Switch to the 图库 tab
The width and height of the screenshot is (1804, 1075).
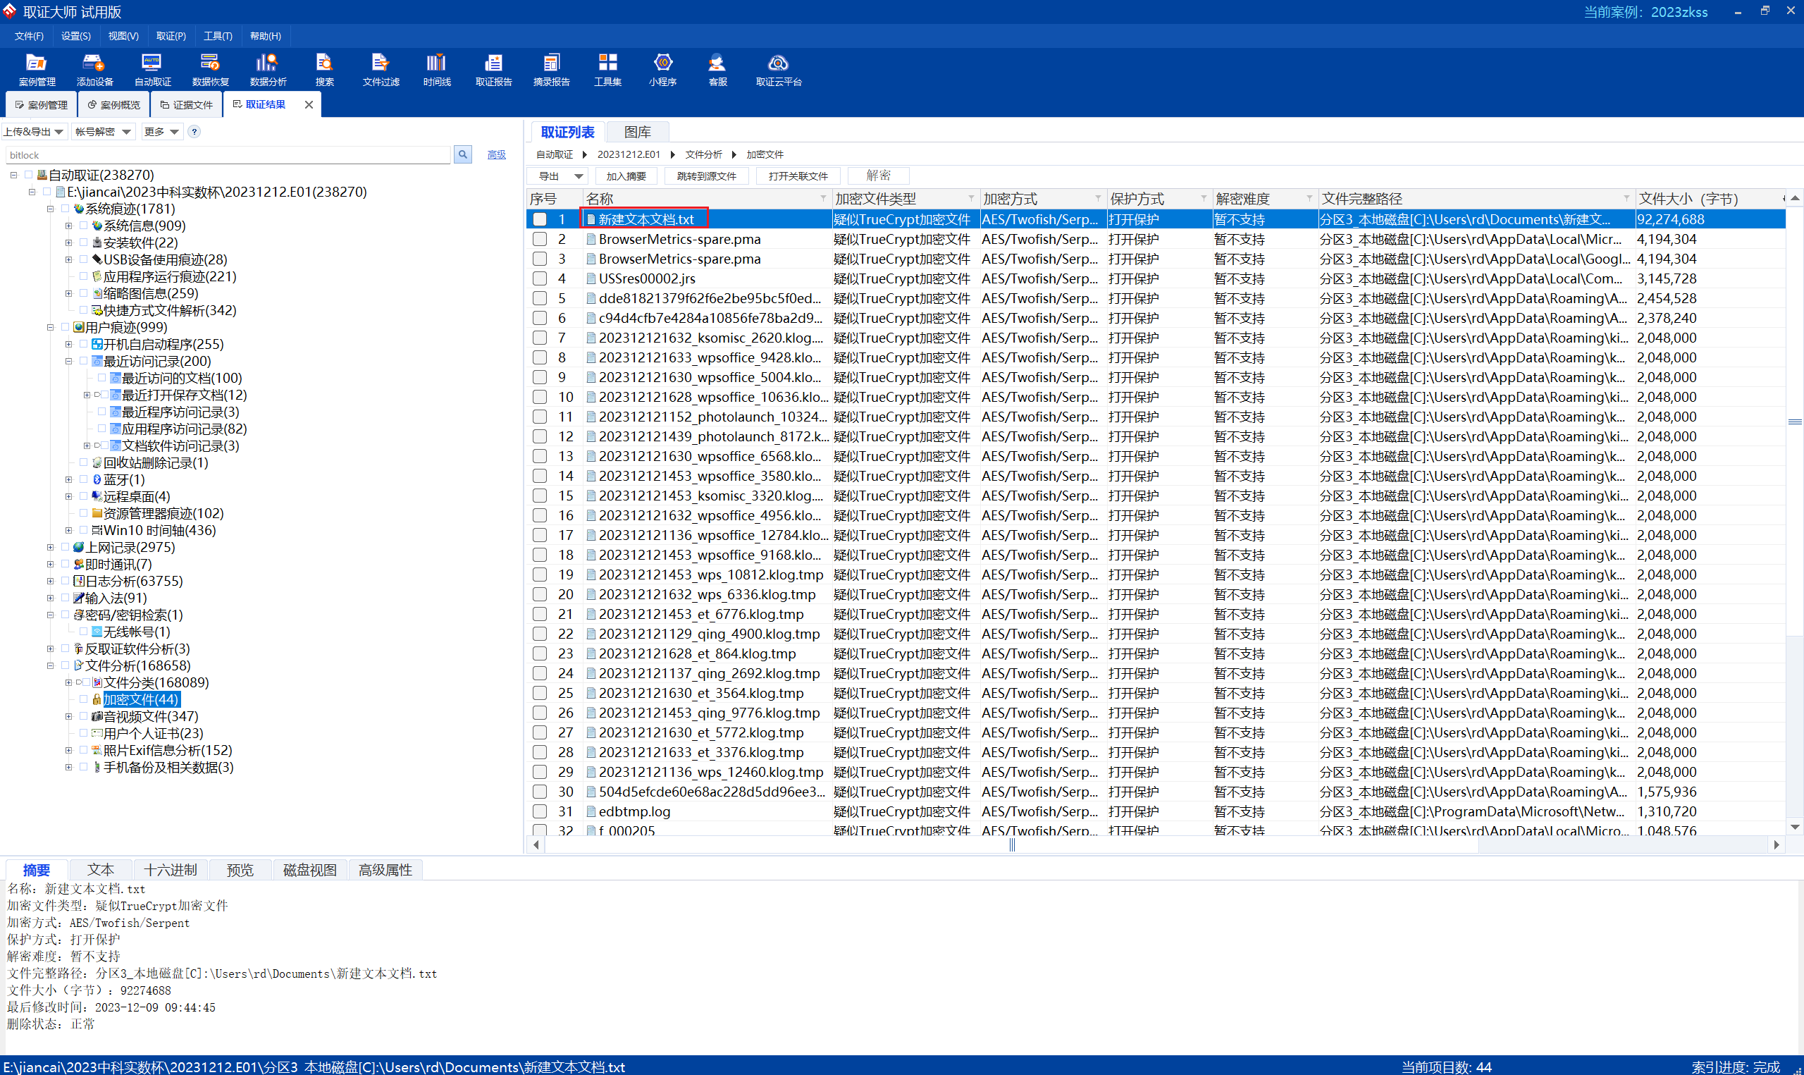tap(637, 132)
